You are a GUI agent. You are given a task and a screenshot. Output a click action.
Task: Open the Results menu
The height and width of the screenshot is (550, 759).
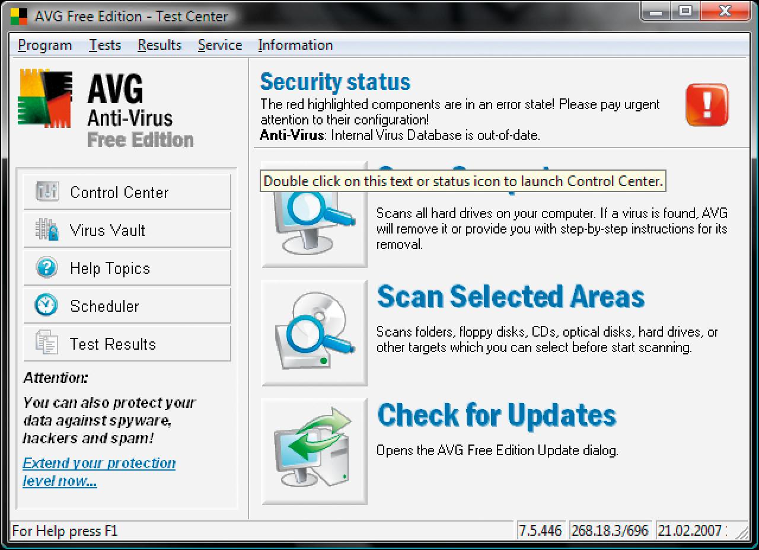pyautogui.click(x=160, y=45)
